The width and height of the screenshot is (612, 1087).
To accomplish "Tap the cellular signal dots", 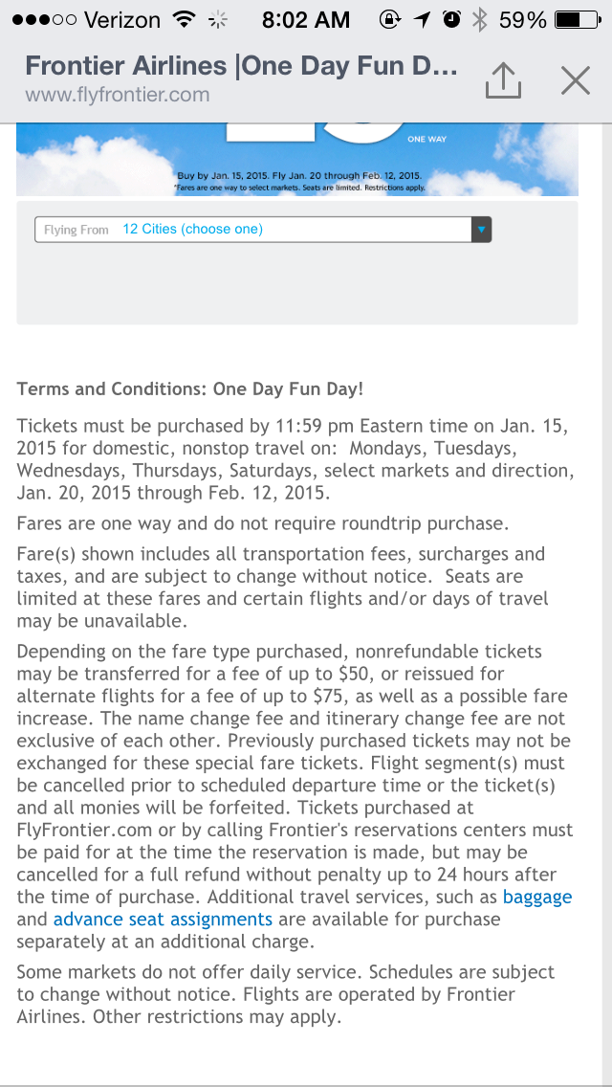I will coord(44,19).
